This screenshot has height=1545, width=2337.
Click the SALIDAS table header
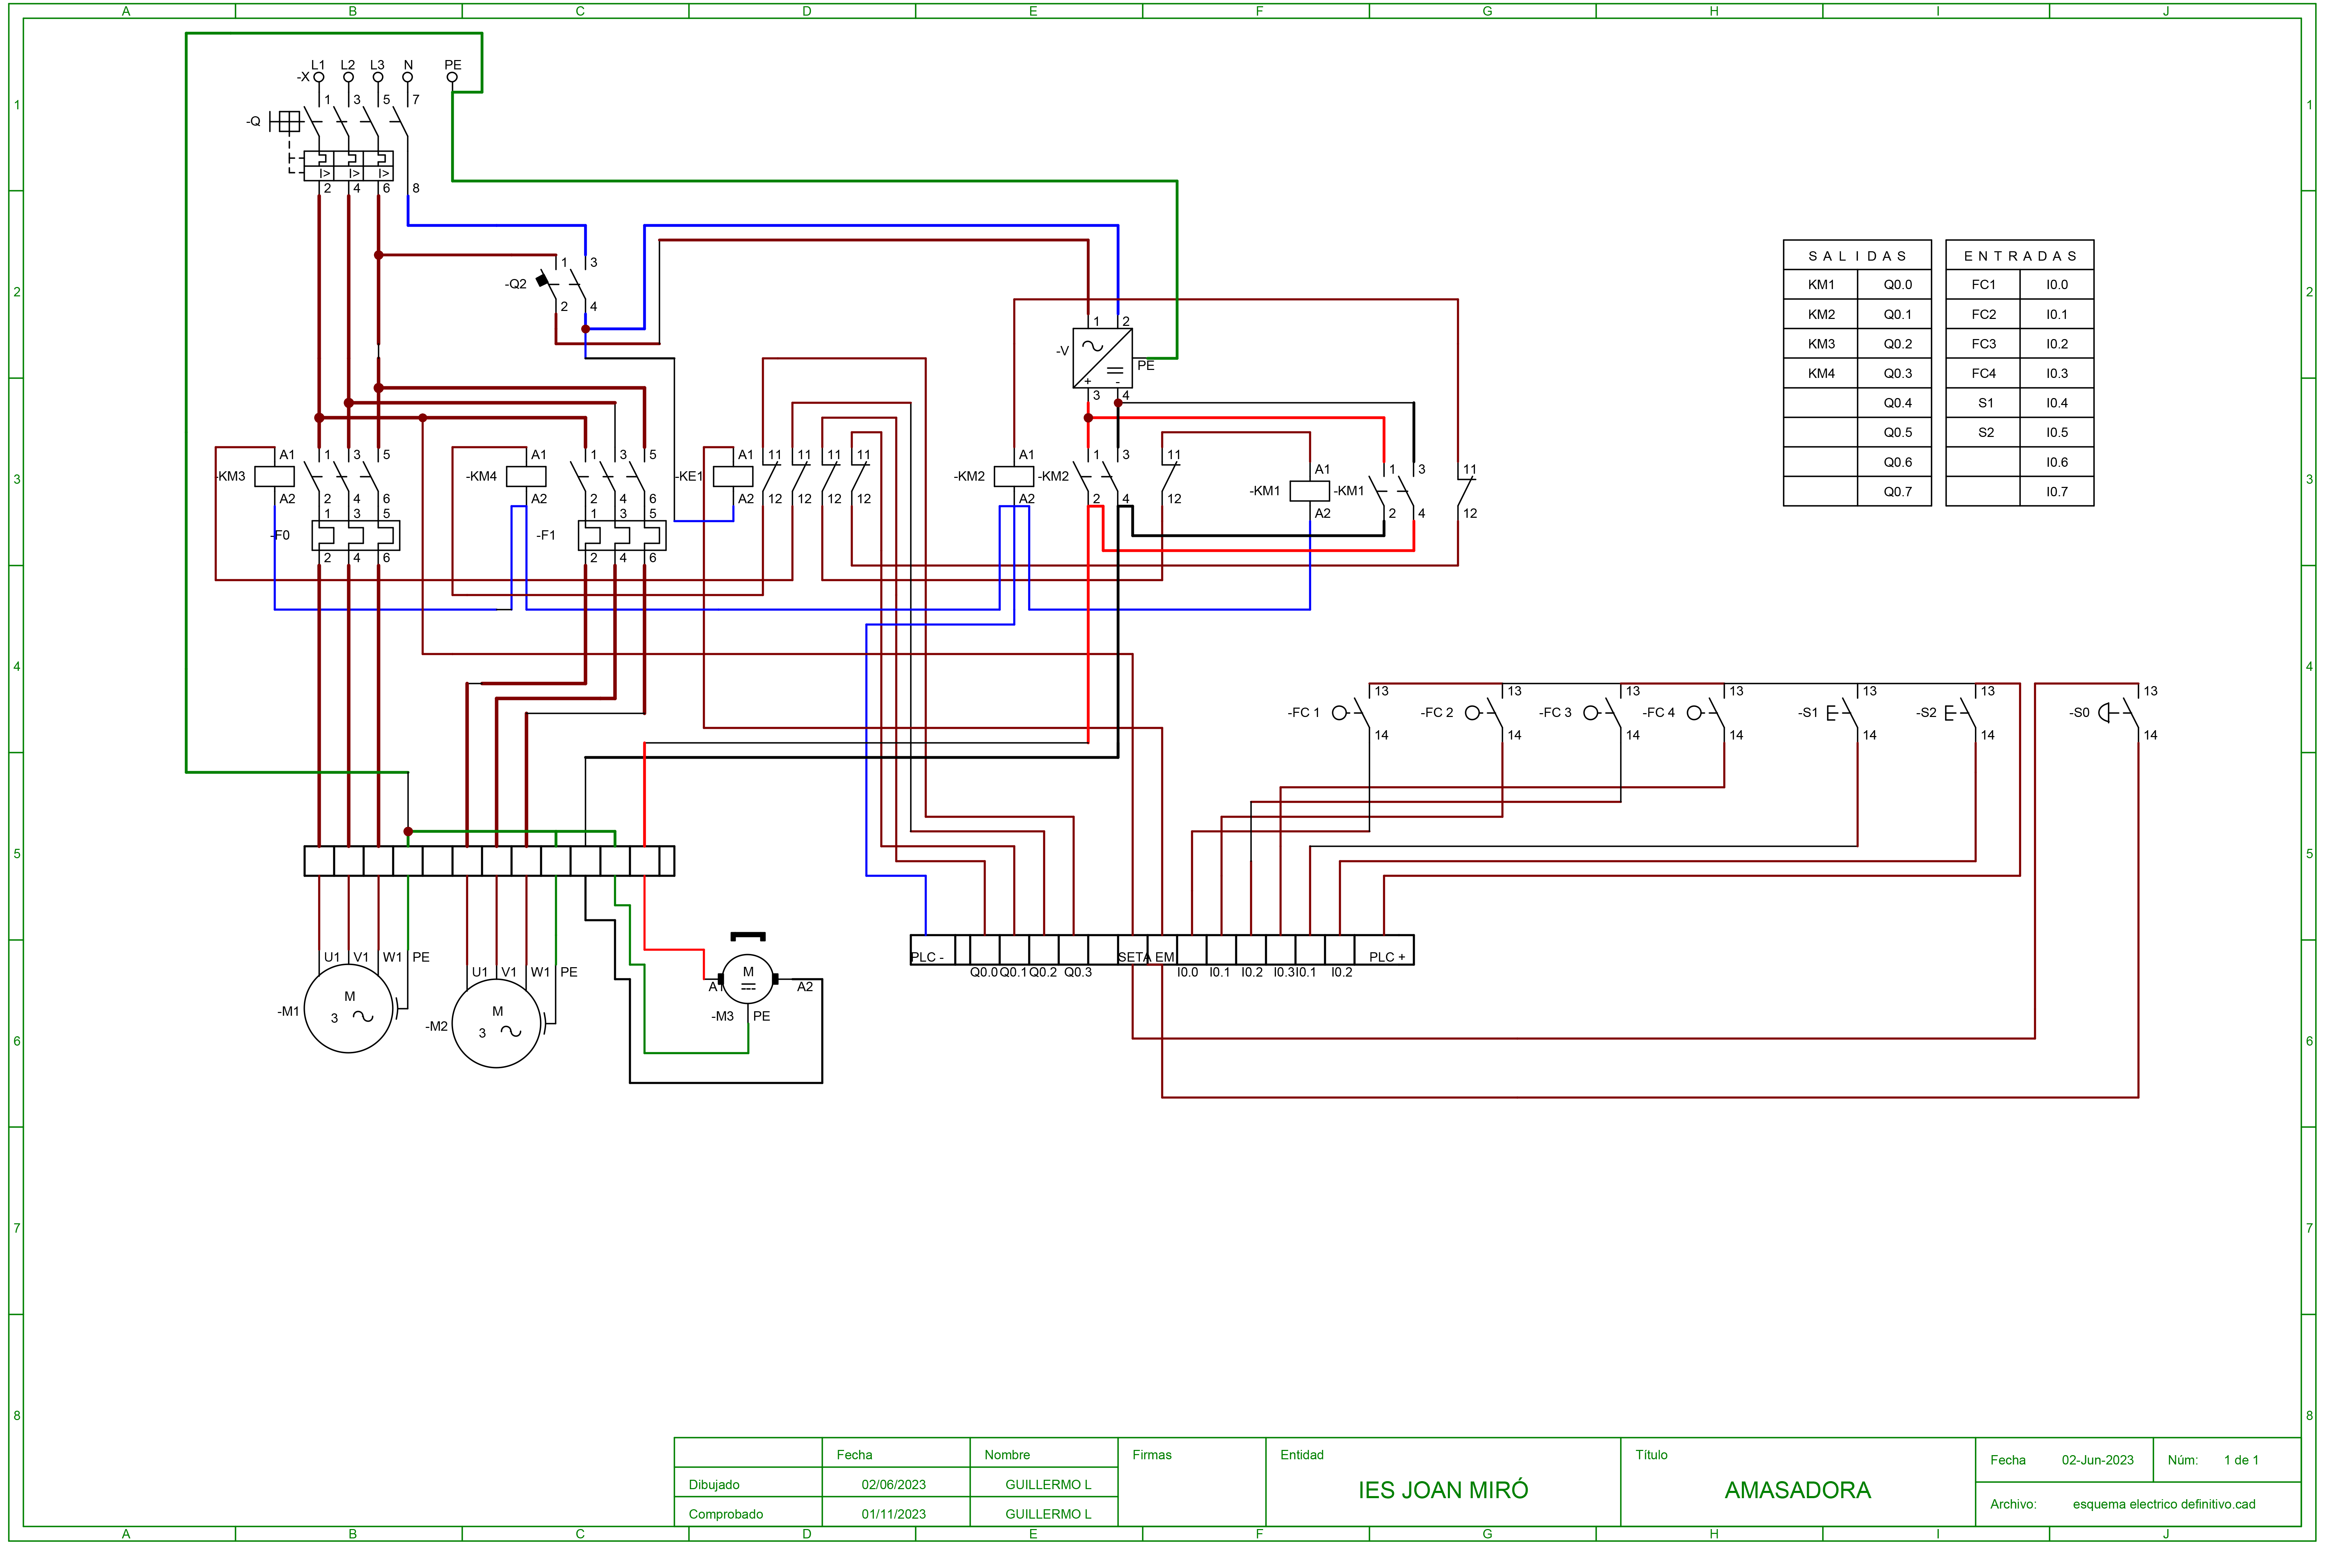pyautogui.click(x=1856, y=255)
